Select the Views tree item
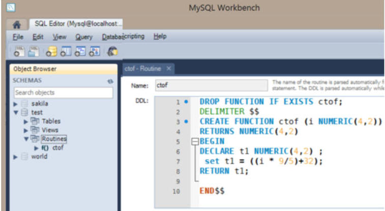Screen dimensions: 385x211 [x=50, y=130]
